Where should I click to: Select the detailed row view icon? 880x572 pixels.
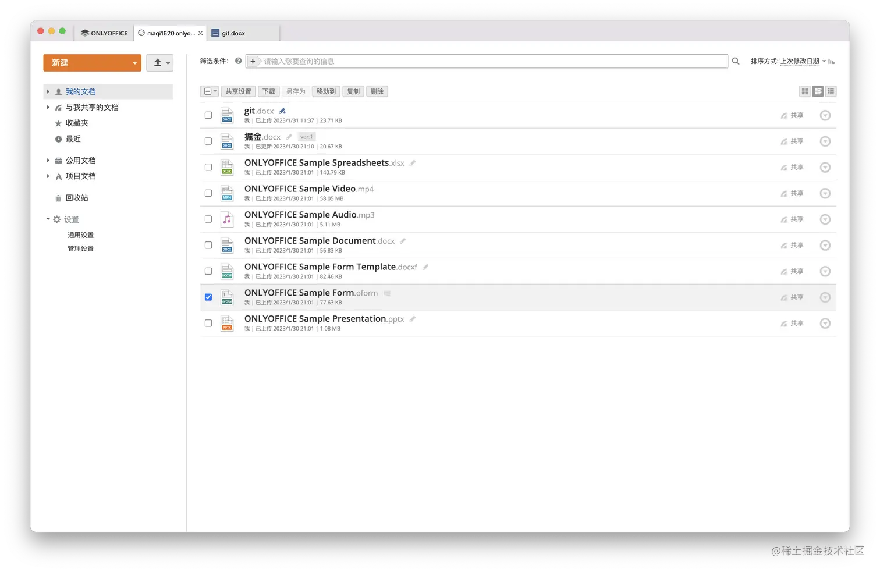(818, 91)
